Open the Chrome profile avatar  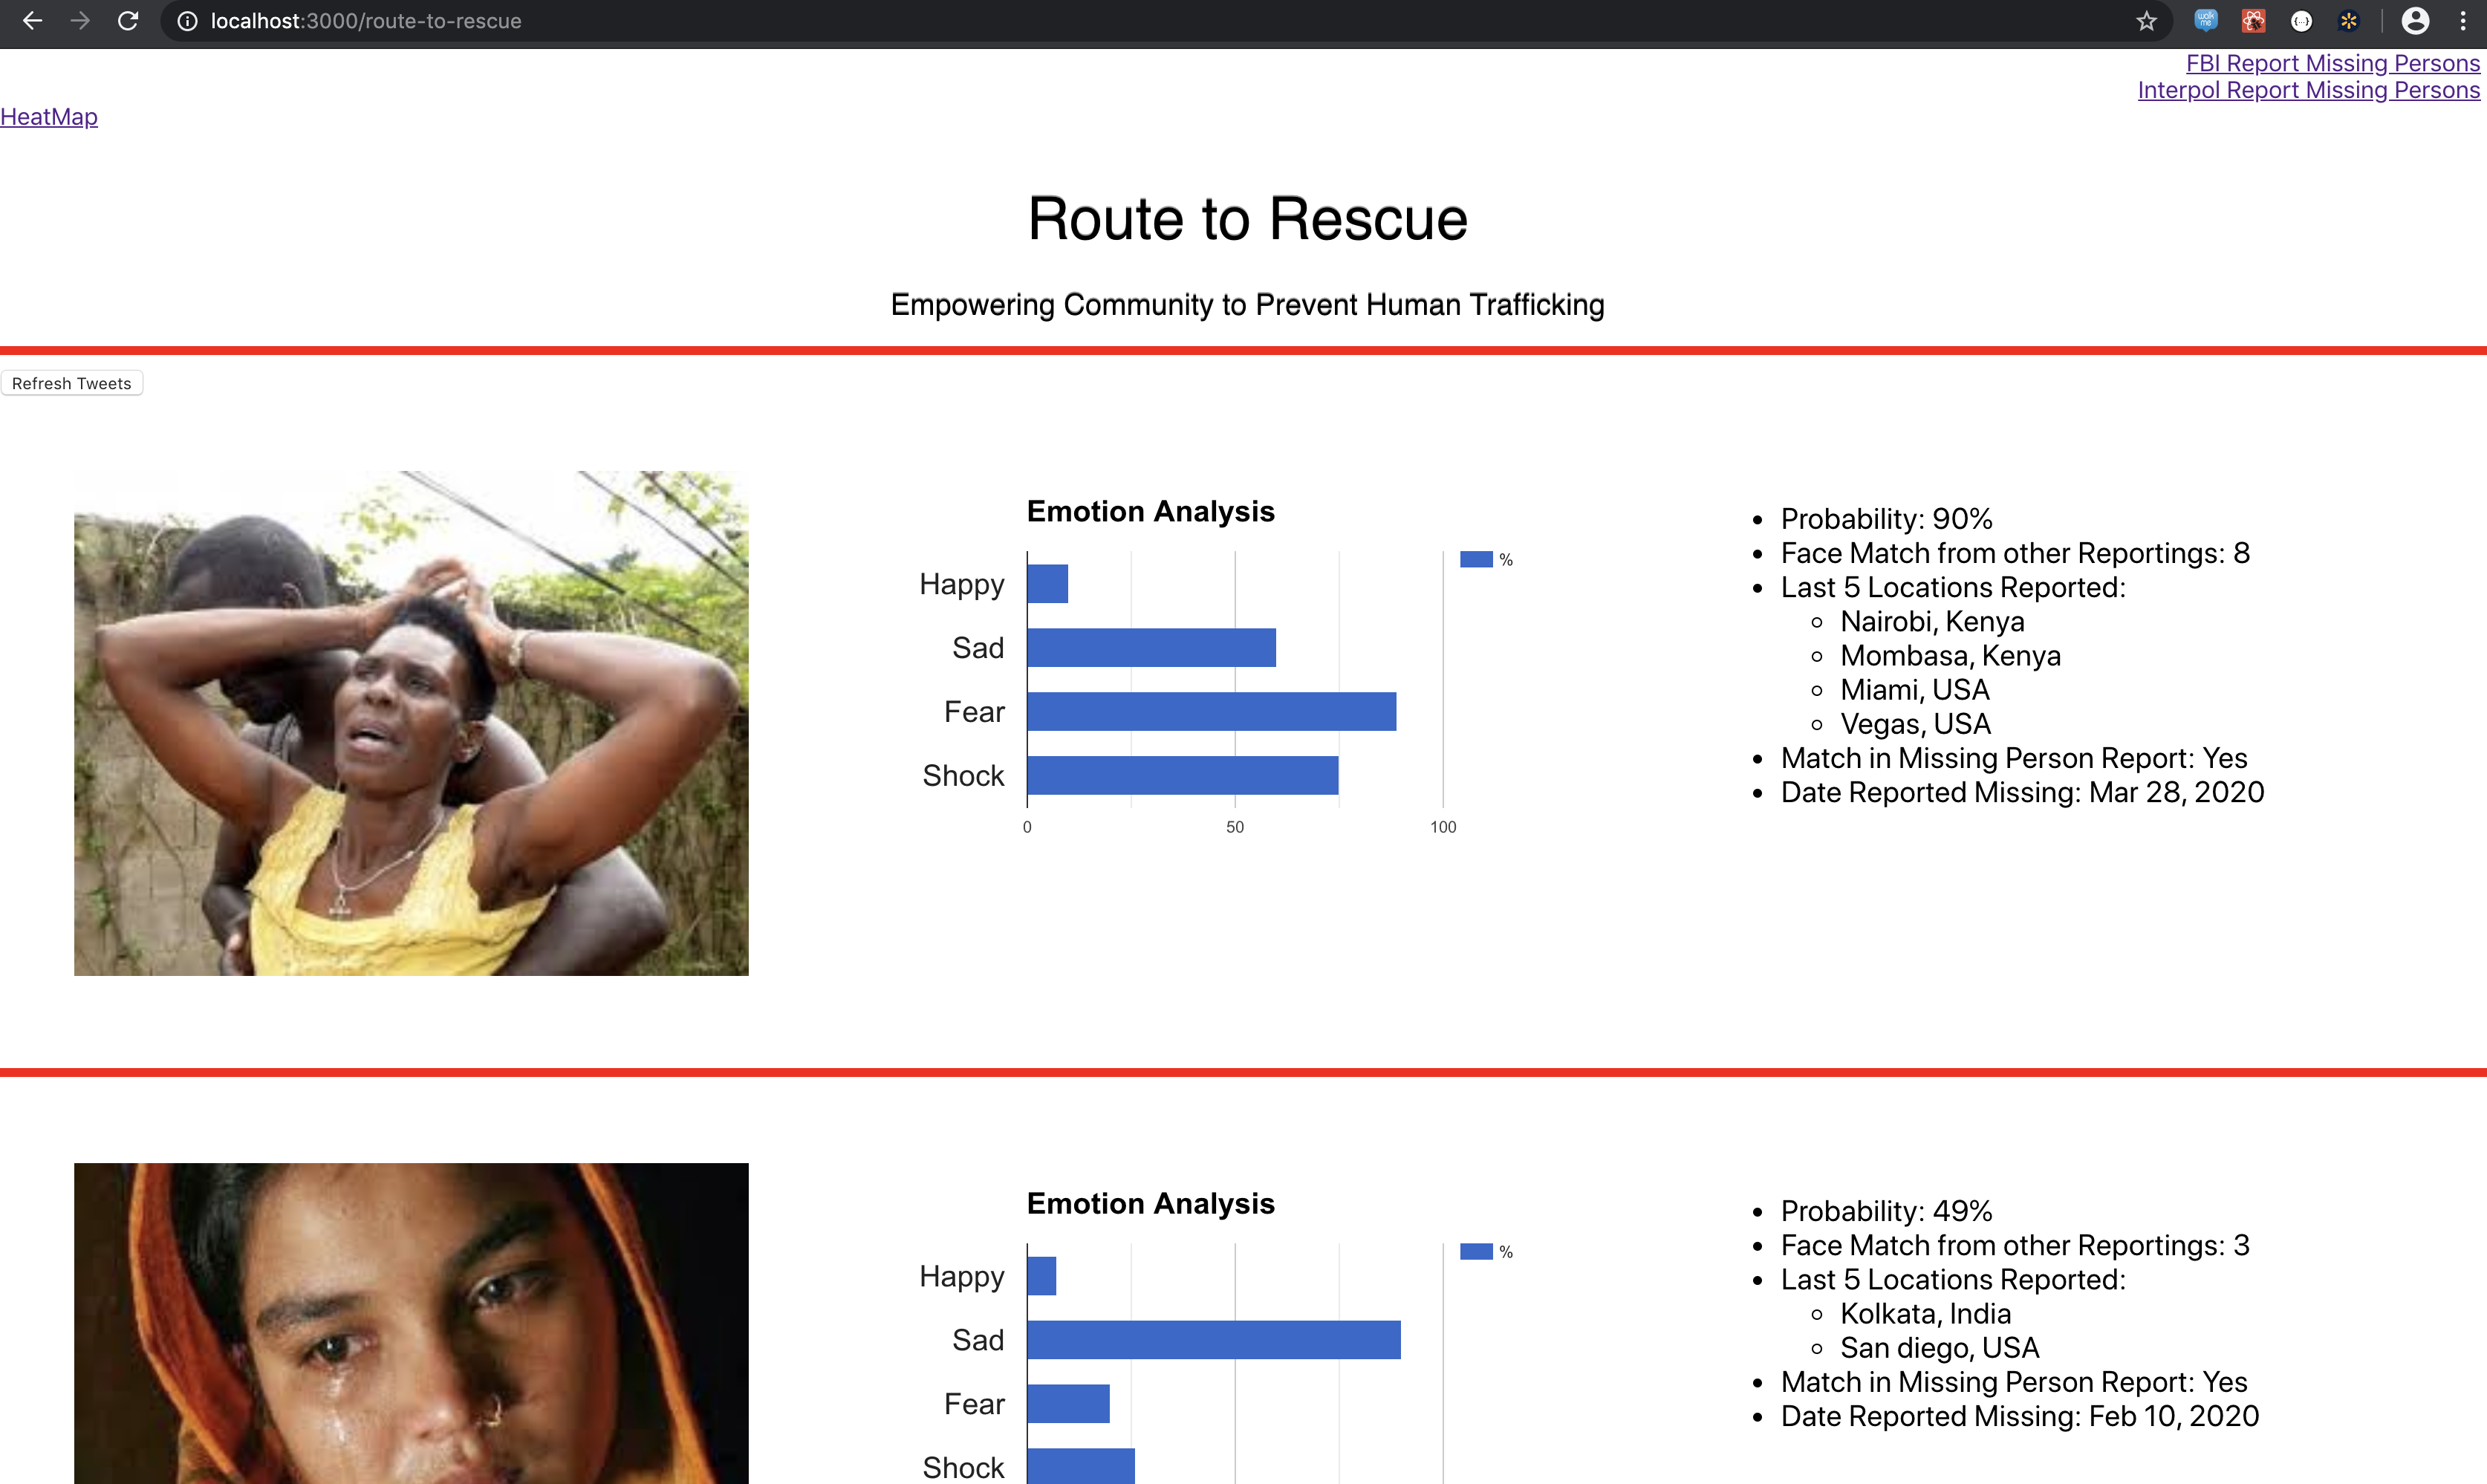pyautogui.click(x=2415, y=21)
